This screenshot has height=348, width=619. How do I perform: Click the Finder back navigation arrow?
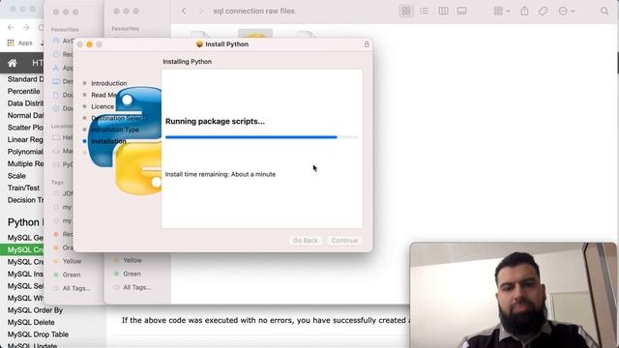(184, 11)
